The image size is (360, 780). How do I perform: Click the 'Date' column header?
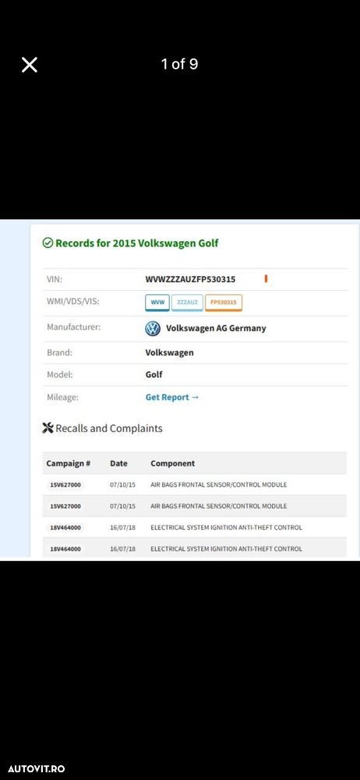[119, 463]
